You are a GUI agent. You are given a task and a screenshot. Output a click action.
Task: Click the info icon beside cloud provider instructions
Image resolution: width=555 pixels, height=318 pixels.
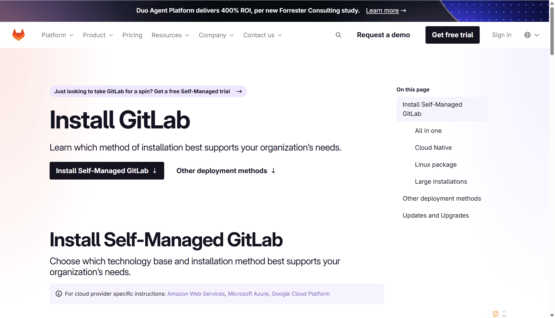[x=59, y=294]
